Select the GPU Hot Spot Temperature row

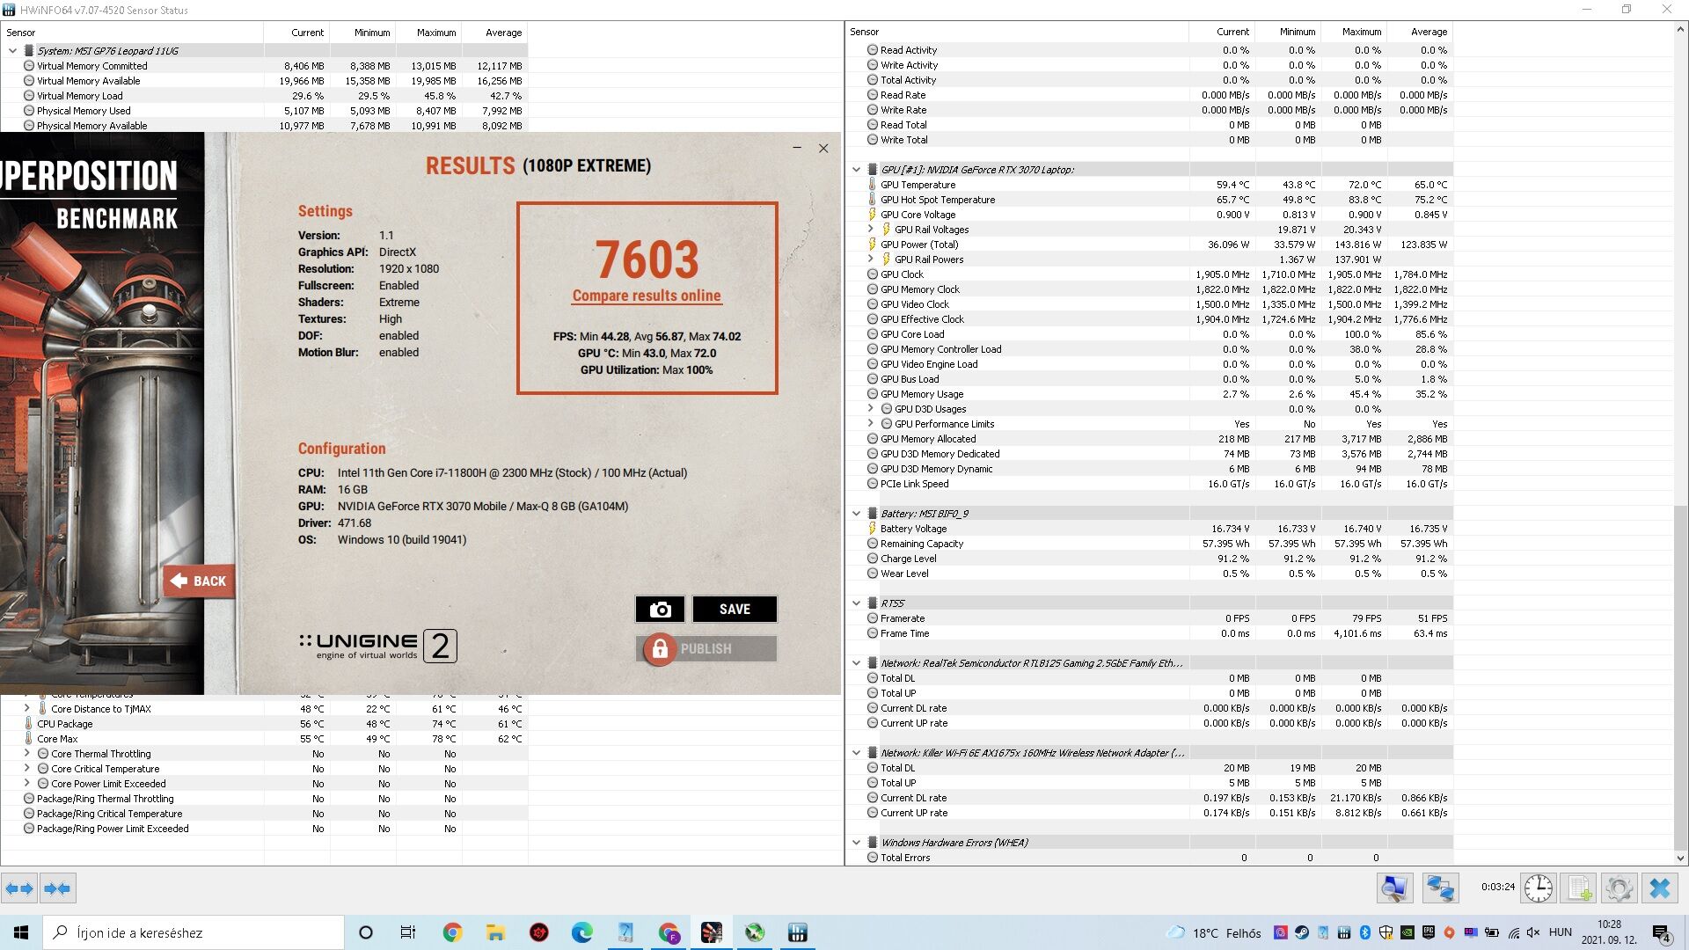click(x=1149, y=200)
